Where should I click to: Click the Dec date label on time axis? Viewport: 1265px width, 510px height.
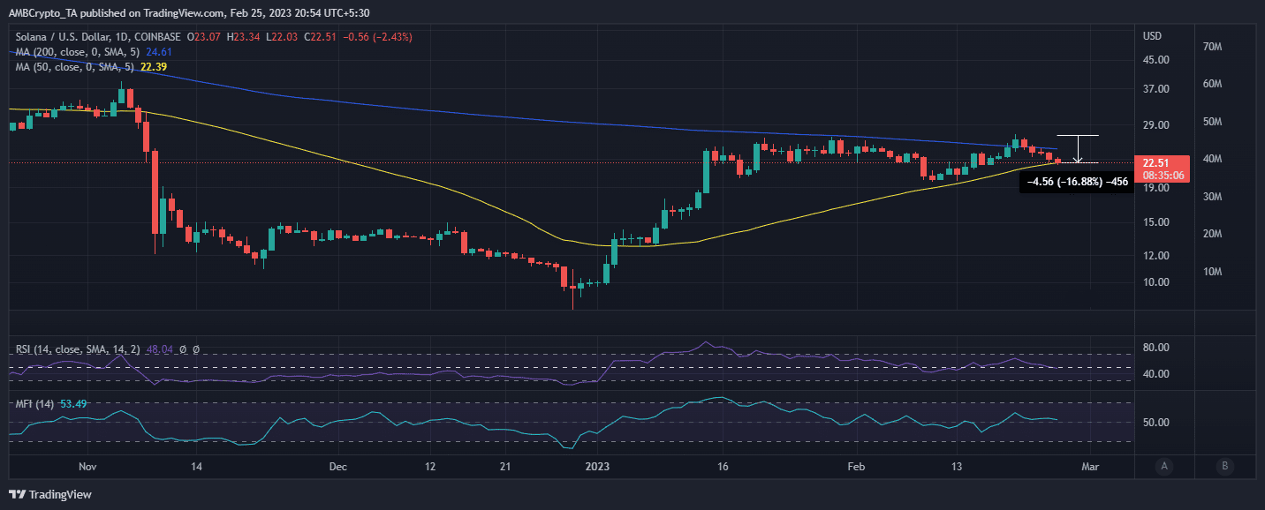point(340,466)
